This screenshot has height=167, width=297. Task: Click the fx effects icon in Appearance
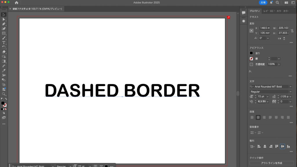(250, 71)
